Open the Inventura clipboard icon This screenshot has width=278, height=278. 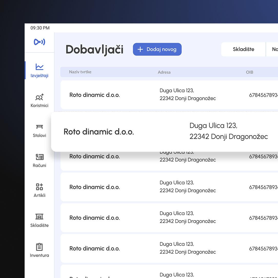point(39,247)
